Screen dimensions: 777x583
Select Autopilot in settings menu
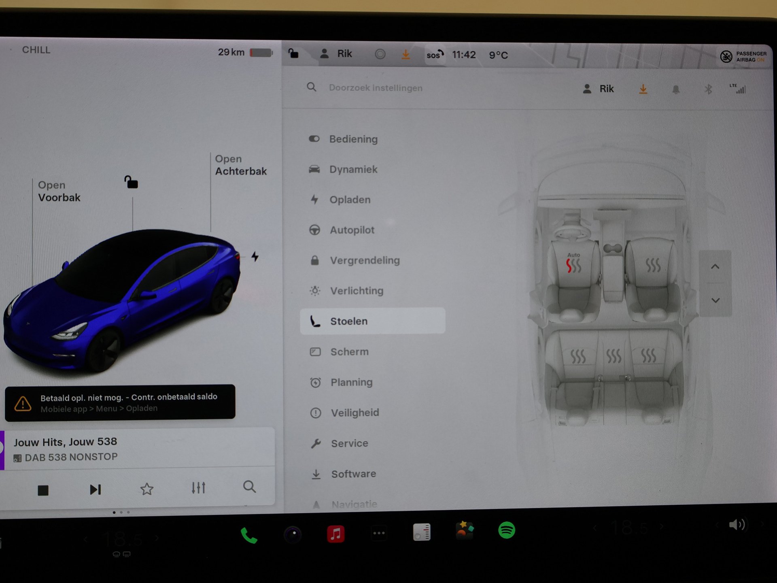[352, 230]
